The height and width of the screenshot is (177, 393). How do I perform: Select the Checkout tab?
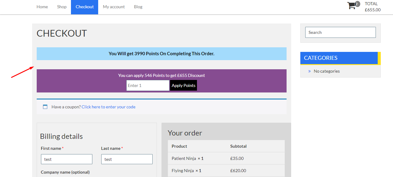pos(85,7)
